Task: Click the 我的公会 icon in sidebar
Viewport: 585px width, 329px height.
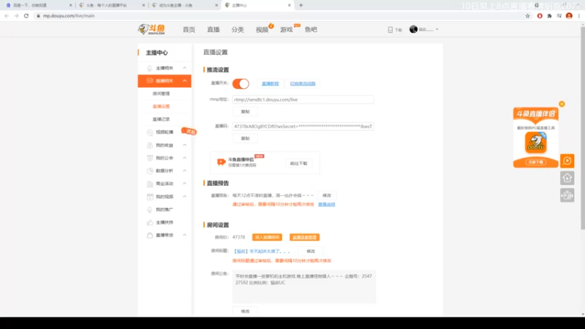Action: 150,158
